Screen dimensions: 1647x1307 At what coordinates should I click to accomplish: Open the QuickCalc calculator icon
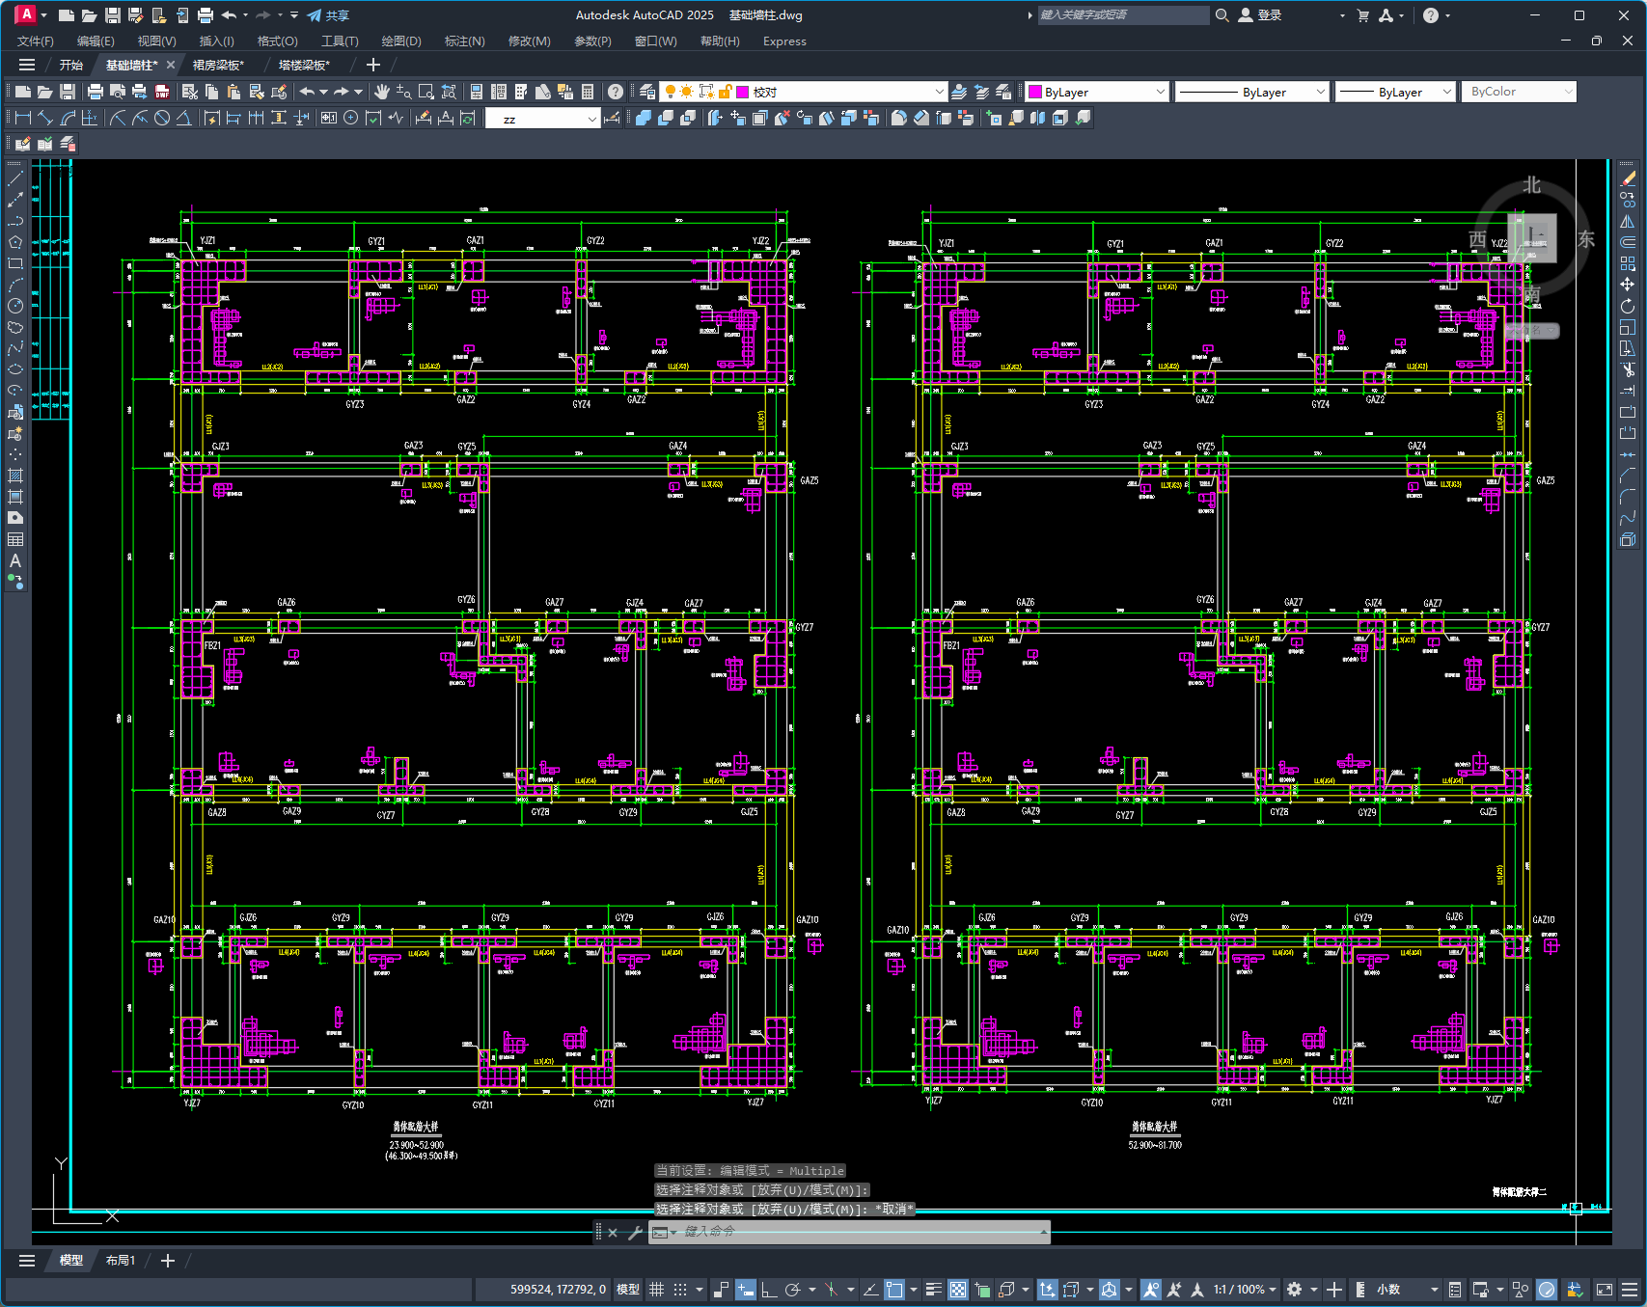[588, 92]
